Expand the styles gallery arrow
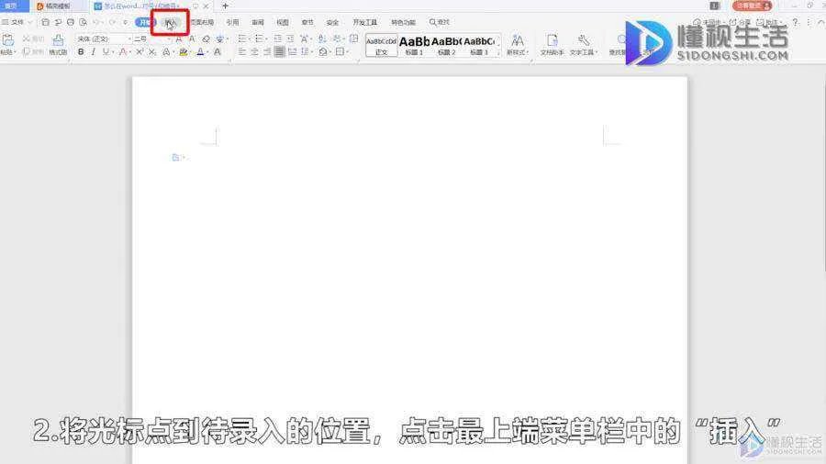This screenshot has width=826, height=464. click(498, 52)
